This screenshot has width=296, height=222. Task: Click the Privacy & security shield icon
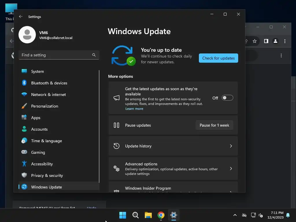[24, 175]
